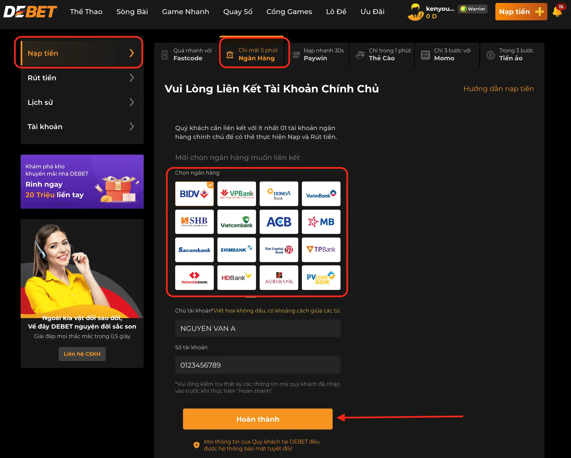Expand Tài khoản sidebar chevron

(x=132, y=126)
